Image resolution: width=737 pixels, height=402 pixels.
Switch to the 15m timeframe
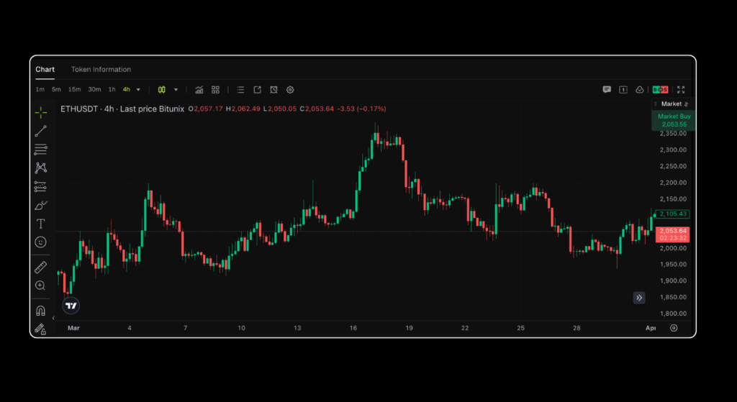(x=74, y=89)
